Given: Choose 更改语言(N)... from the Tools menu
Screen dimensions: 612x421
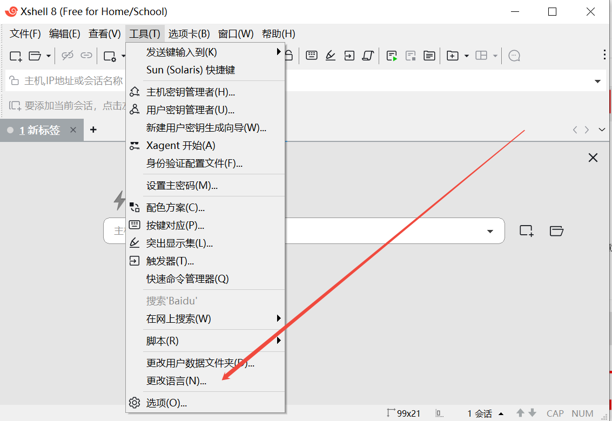Looking at the screenshot, I should tap(176, 381).
